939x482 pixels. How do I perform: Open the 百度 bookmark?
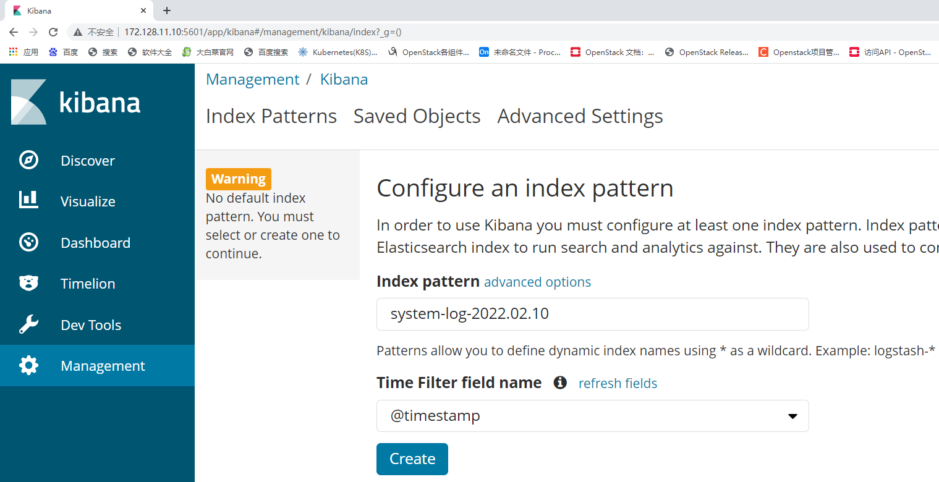(x=63, y=52)
